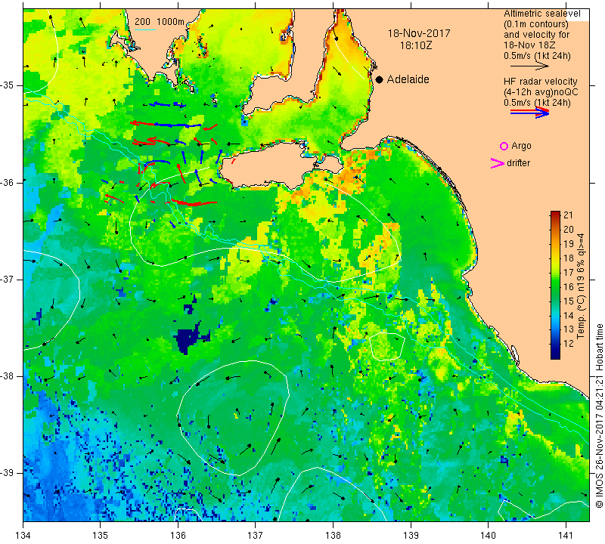Click the 140 longitude axis label

tap(488, 536)
